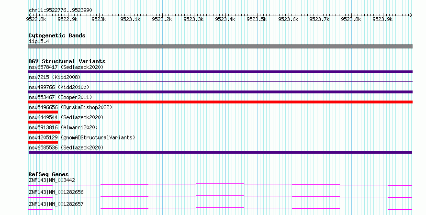Image resolution: width=426 pixels, height=215 pixels.
Task: Click the 9522.9k ruler tick label
Action: click(x=67, y=19)
